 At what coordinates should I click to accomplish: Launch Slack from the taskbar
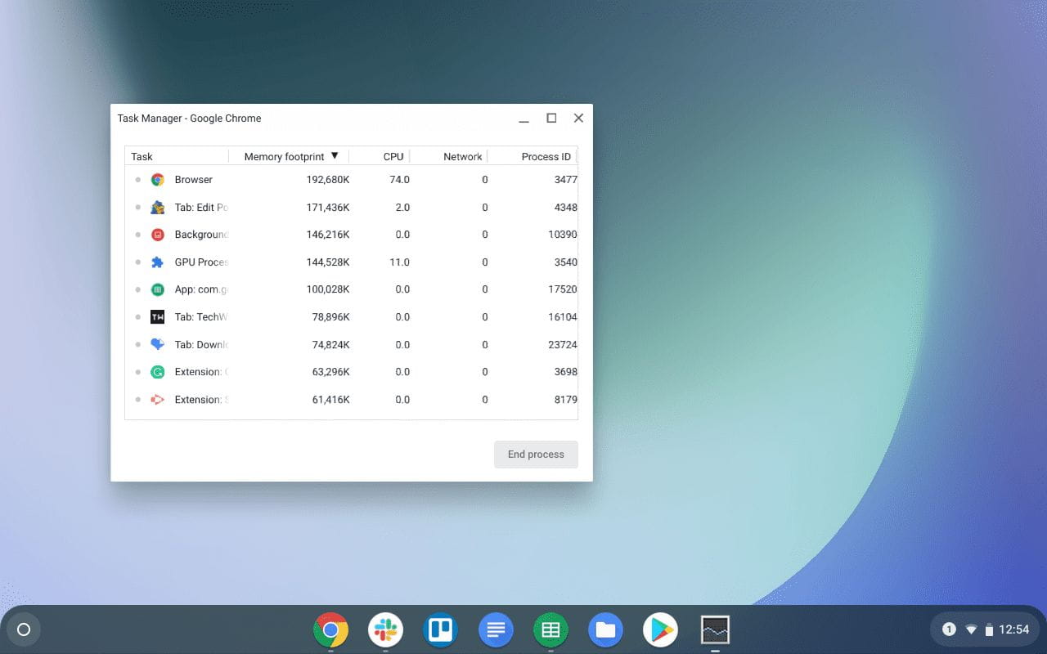pyautogui.click(x=385, y=629)
